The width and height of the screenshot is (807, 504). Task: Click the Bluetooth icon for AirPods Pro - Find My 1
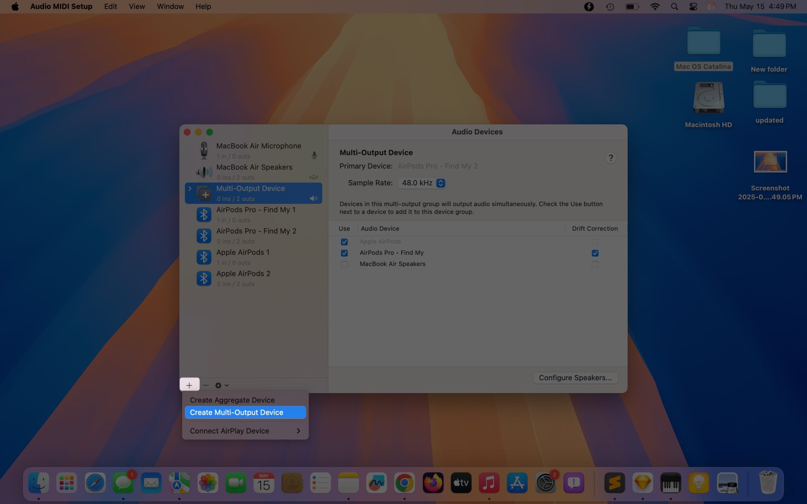click(x=204, y=214)
